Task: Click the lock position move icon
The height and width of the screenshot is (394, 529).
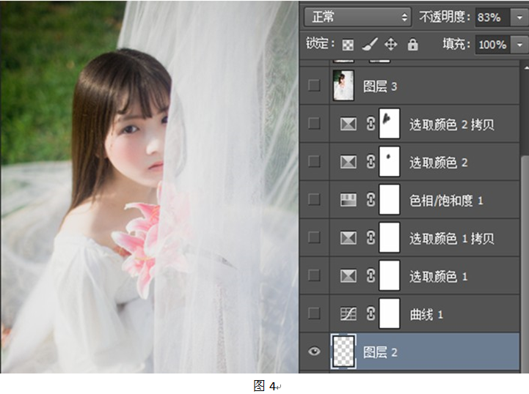Action: click(390, 44)
